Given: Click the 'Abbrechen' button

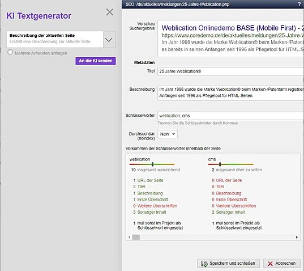Looking at the screenshot, I should pyautogui.click(x=282, y=264).
